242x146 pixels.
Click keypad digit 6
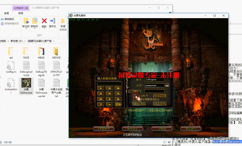(x=118, y=99)
